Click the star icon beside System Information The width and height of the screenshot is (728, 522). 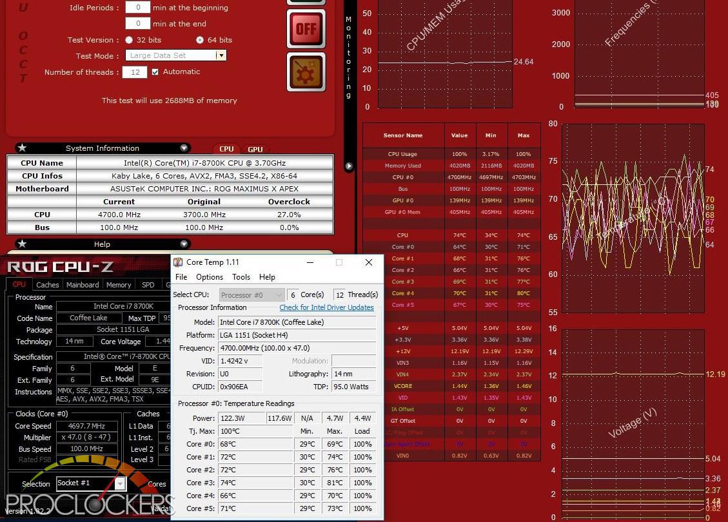click(22, 148)
